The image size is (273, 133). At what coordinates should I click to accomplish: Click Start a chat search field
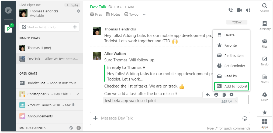pos(45,27)
